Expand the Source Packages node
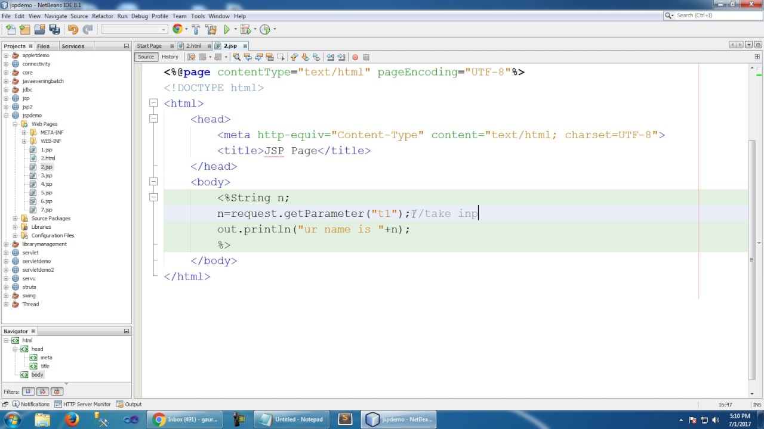Image resolution: width=764 pixels, height=429 pixels. click(x=15, y=218)
